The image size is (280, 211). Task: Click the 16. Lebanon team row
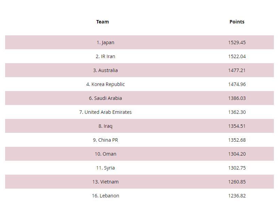click(x=105, y=196)
